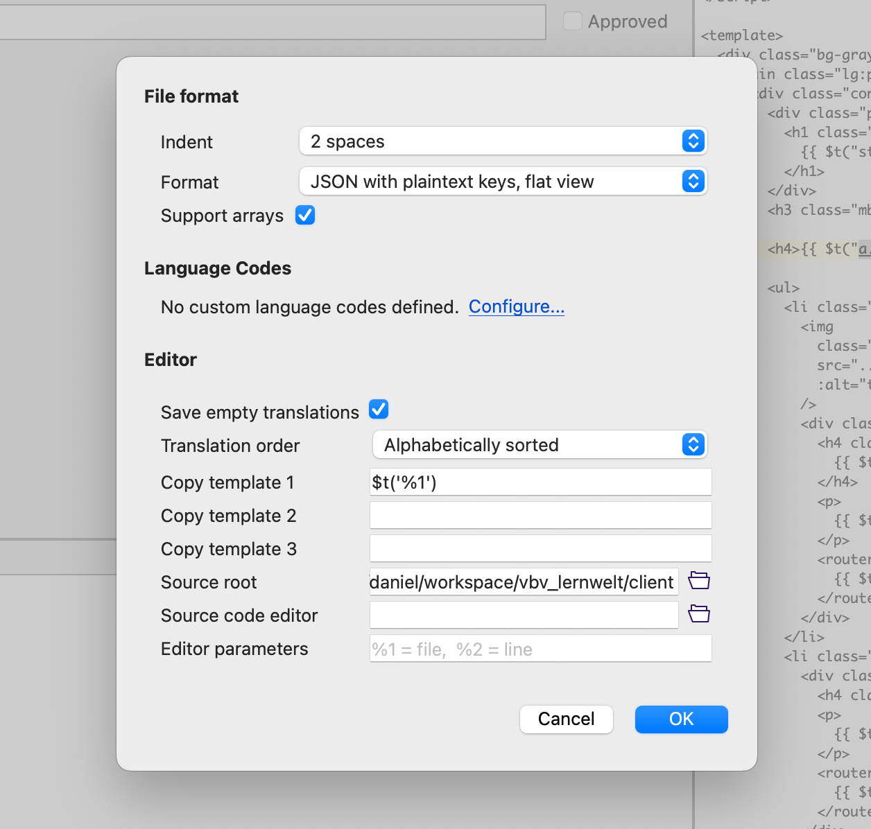This screenshot has height=829, width=871.
Task: Click the Editor parameters input field
Action: click(540, 649)
